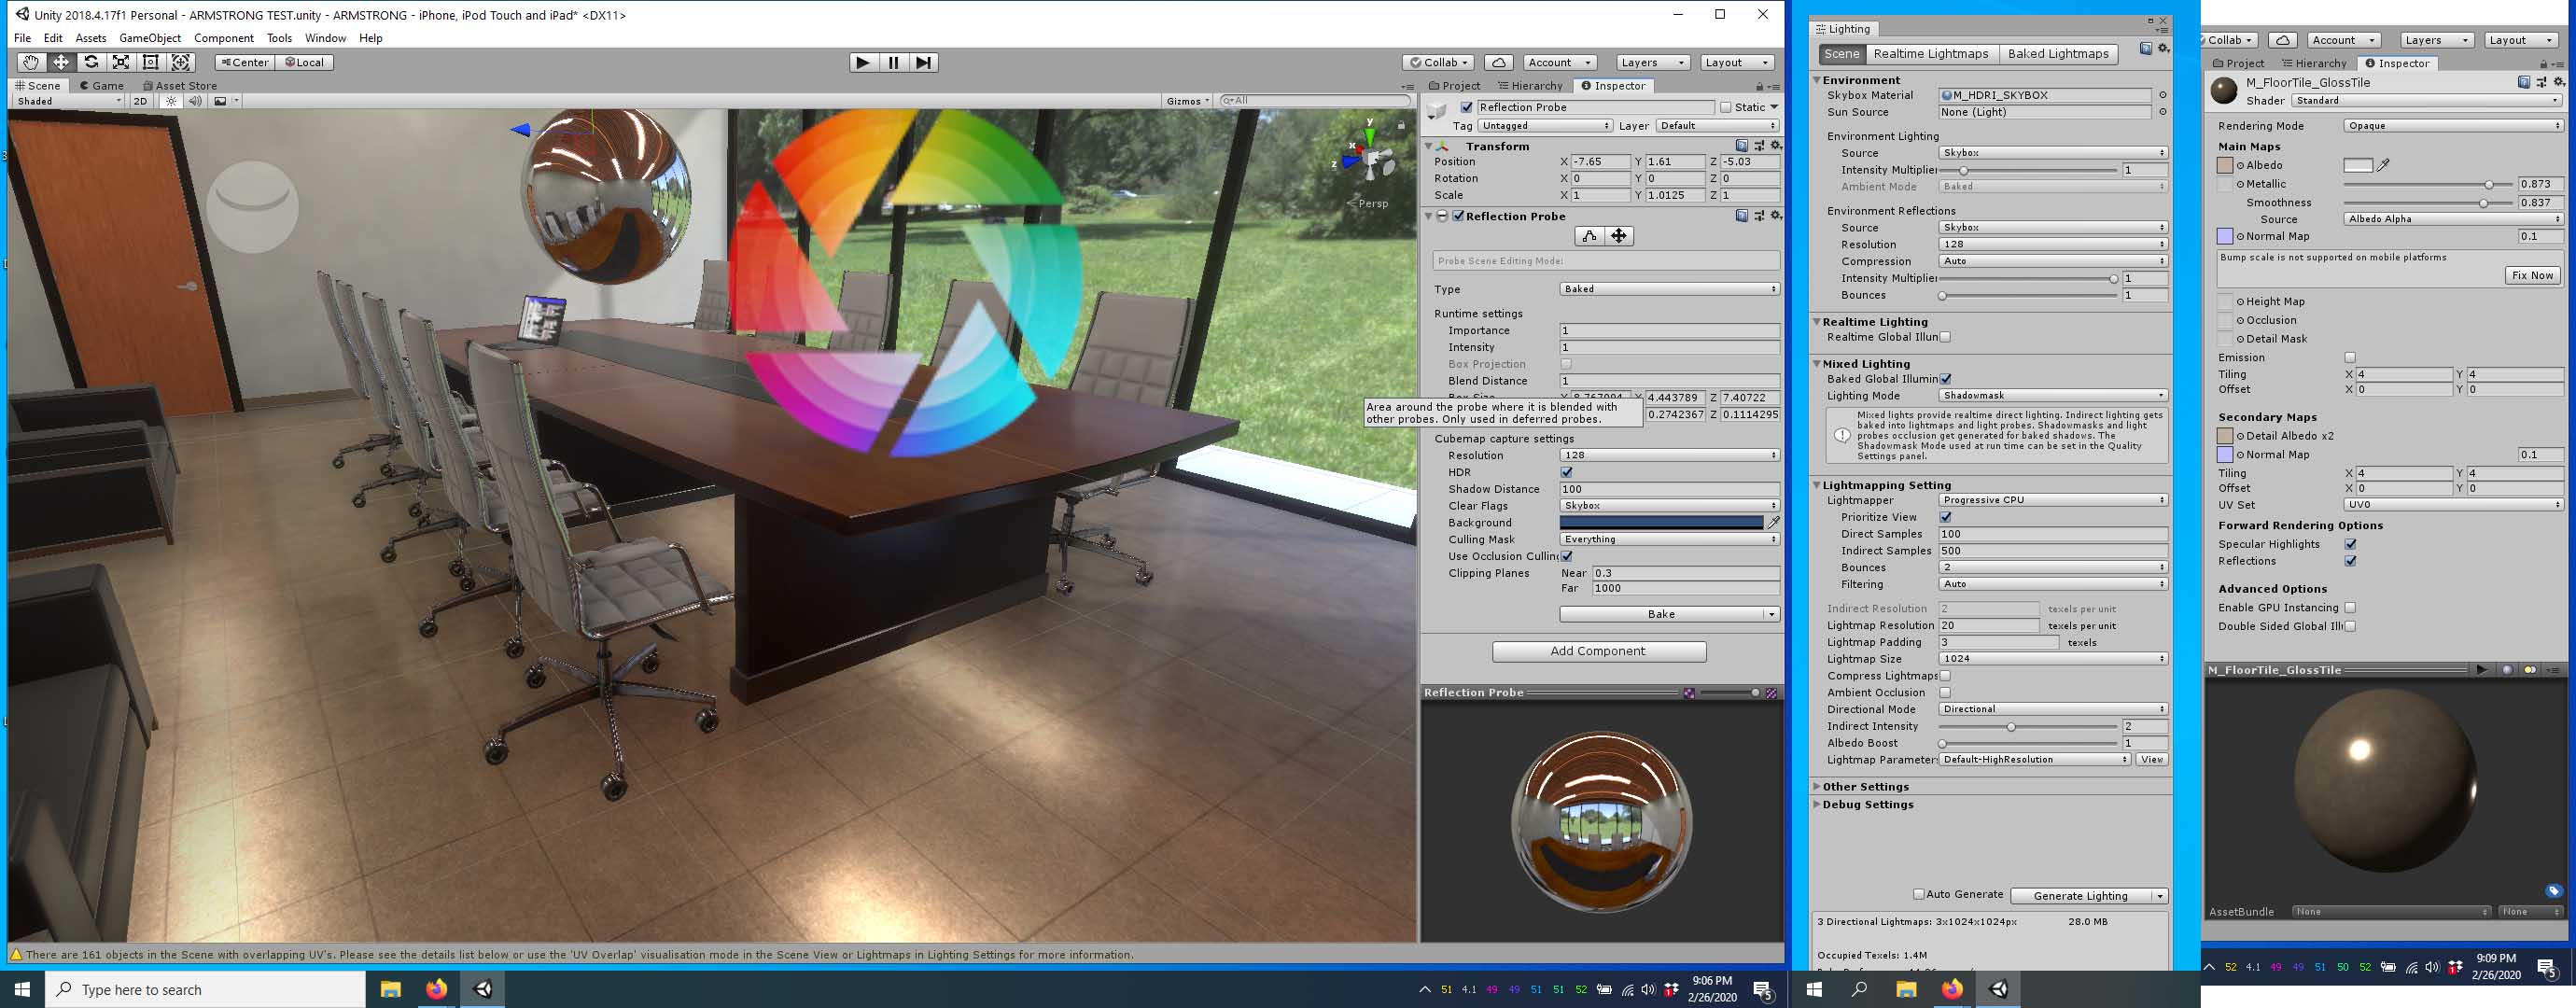2576x1008 pixels.
Task: Click the Position X input field
Action: point(1597,161)
